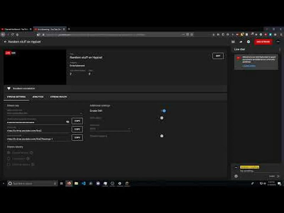
Task: Open Visual Studio Code from the taskbar
Action: tap(83, 184)
